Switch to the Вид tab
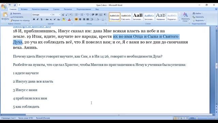The image size is (218, 123). coord(97,9)
